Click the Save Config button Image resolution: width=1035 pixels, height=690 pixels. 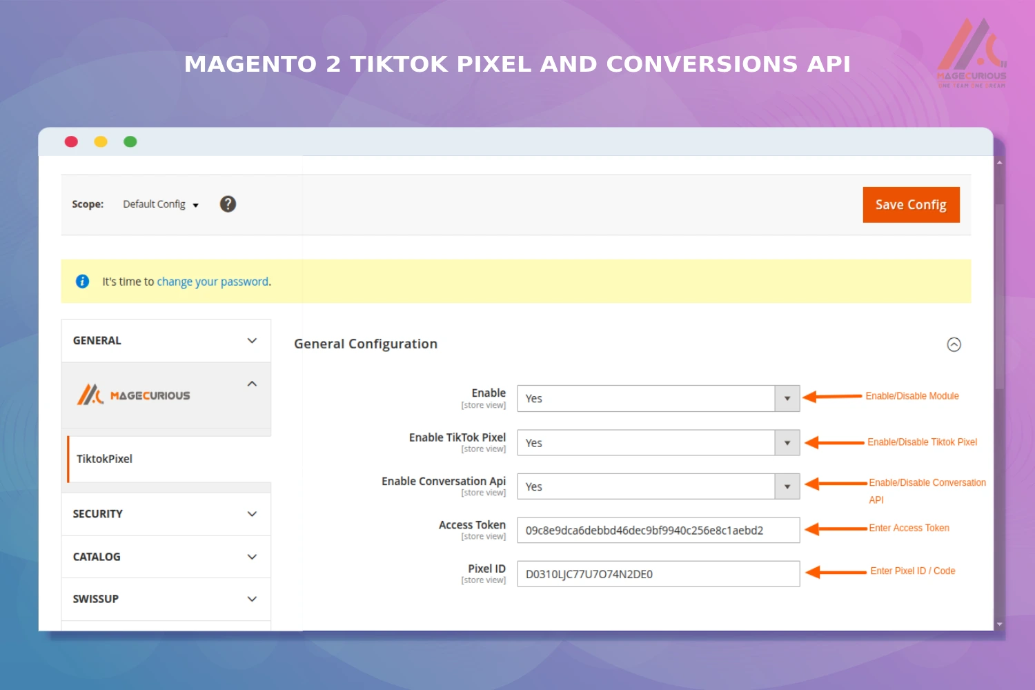click(911, 204)
